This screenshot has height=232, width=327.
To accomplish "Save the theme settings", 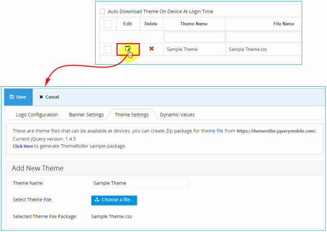I will pos(18,97).
